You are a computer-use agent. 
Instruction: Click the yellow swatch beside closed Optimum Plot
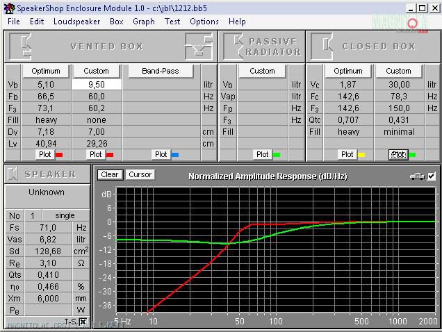361,155
